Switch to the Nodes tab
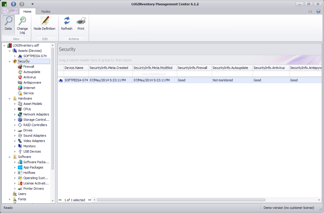 pyautogui.click(x=46, y=11)
